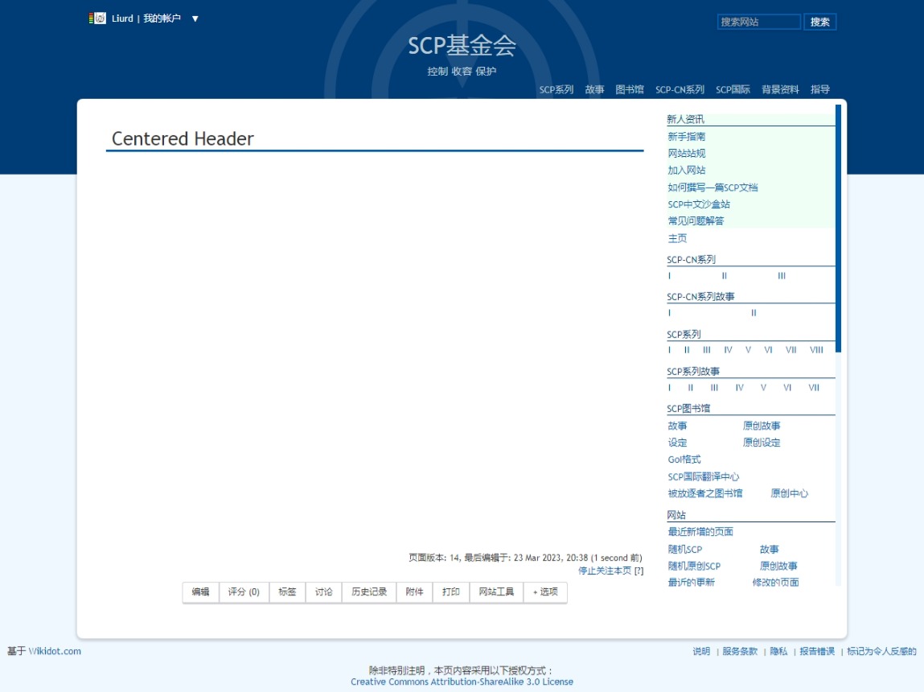
Task: Focus the 搜索网站 search field
Action: pyautogui.click(x=759, y=22)
